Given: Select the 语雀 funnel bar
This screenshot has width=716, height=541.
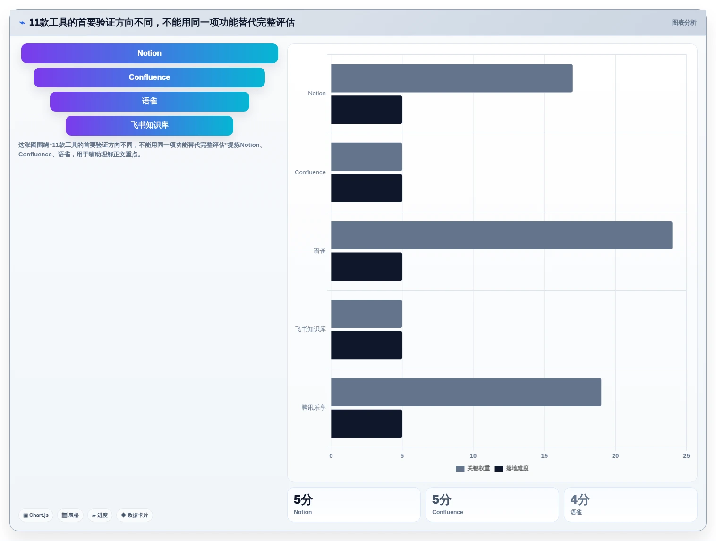Looking at the screenshot, I should pos(150,102).
